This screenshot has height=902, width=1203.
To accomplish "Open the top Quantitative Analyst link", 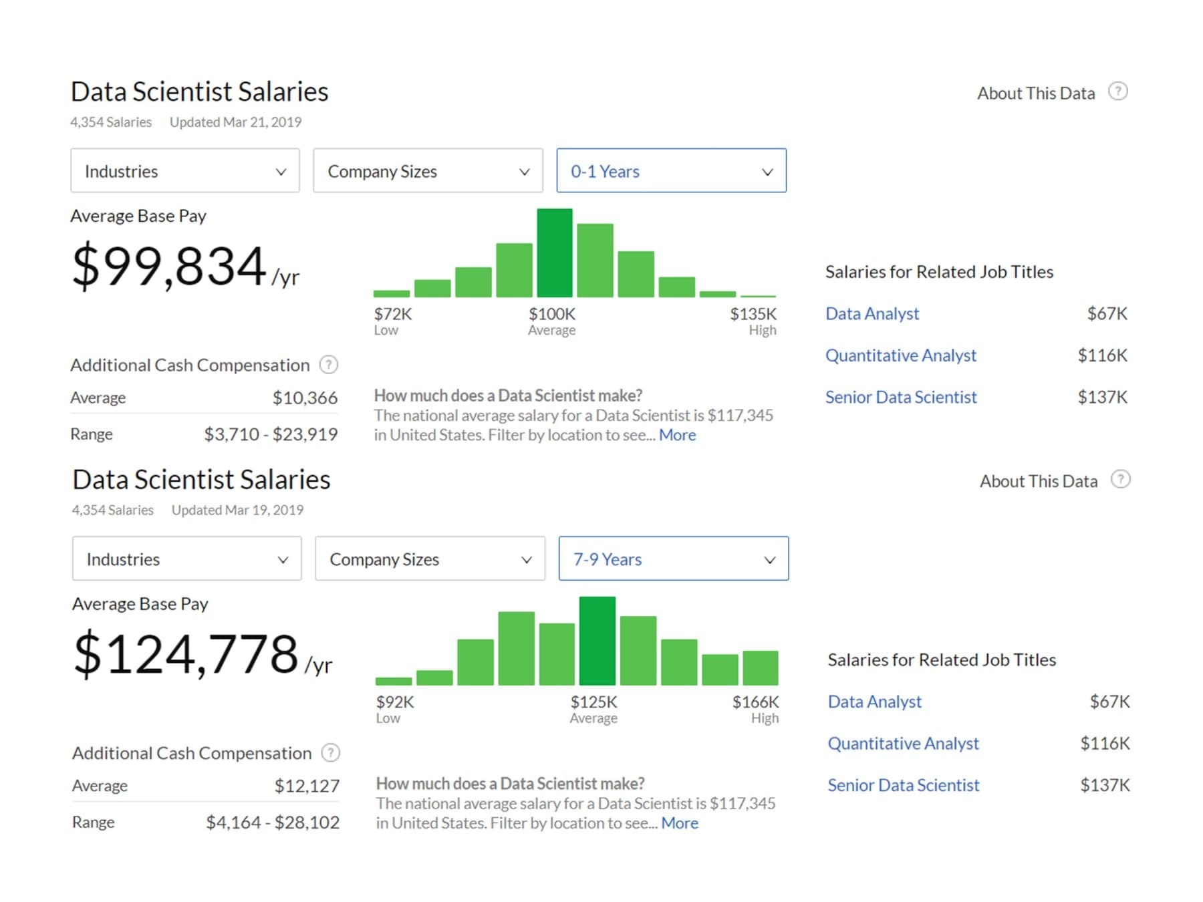I will 900,355.
